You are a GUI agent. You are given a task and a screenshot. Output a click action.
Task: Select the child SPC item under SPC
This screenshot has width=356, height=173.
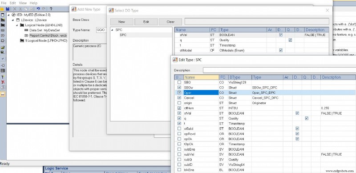pyautogui.click(x=123, y=35)
